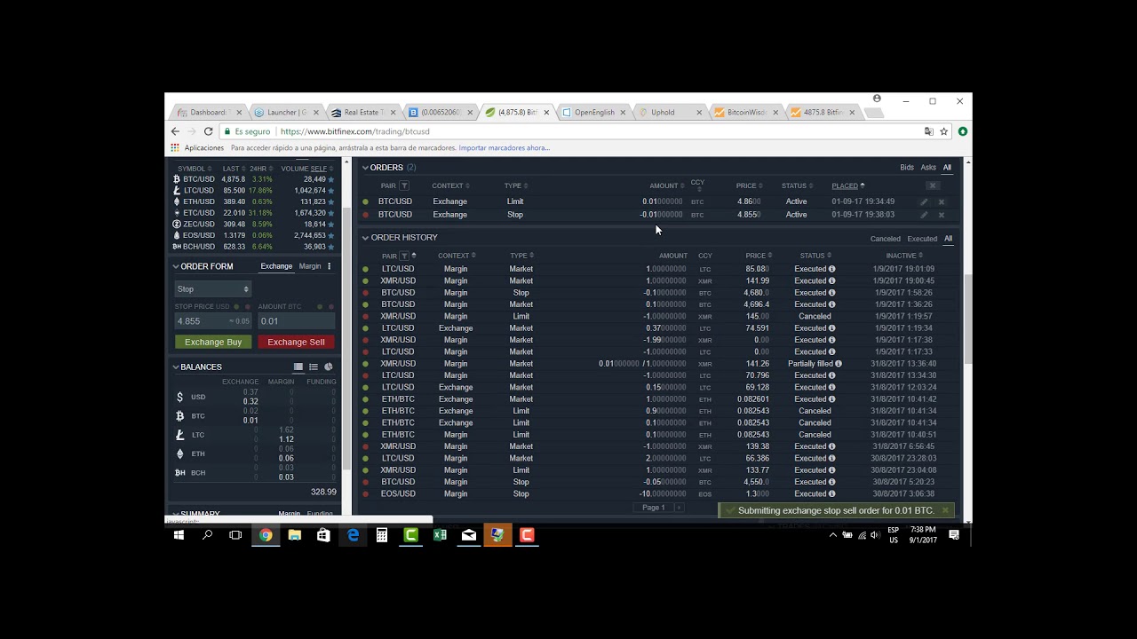Collapse the ORDERS panel
The image size is (1137, 639).
click(x=365, y=168)
